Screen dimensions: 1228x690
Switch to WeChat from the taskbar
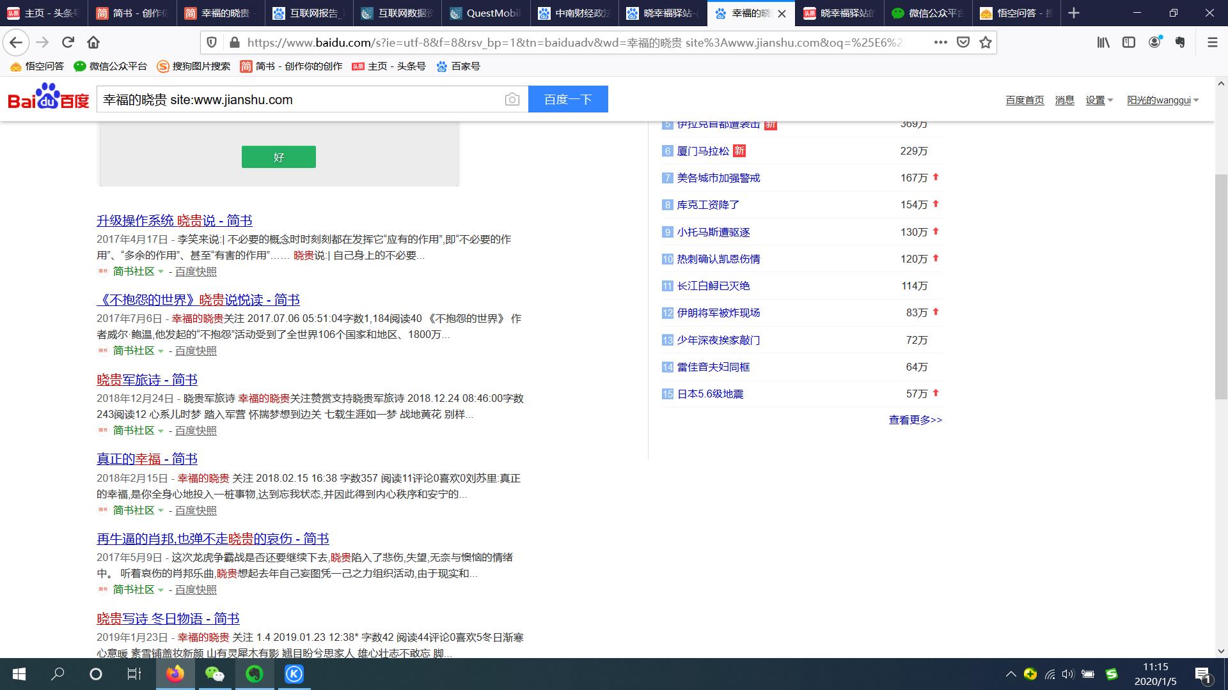[215, 674]
